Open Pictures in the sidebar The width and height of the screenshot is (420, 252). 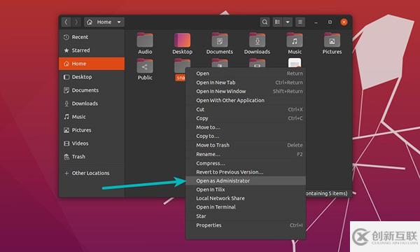coord(92,130)
